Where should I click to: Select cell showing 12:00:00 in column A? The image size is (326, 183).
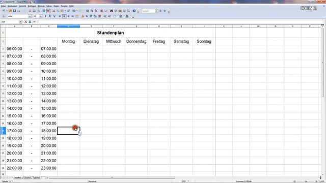(x=14, y=94)
